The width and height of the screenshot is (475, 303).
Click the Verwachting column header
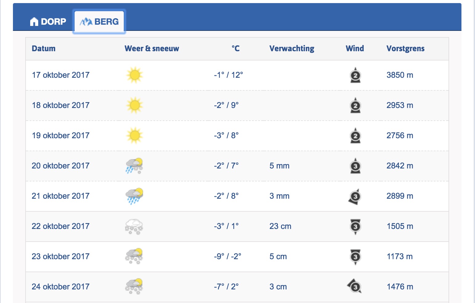coord(292,48)
